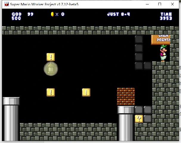181x143 pixels.
Task: Click the exclamation block above the lantern
Action: pos(51,57)
